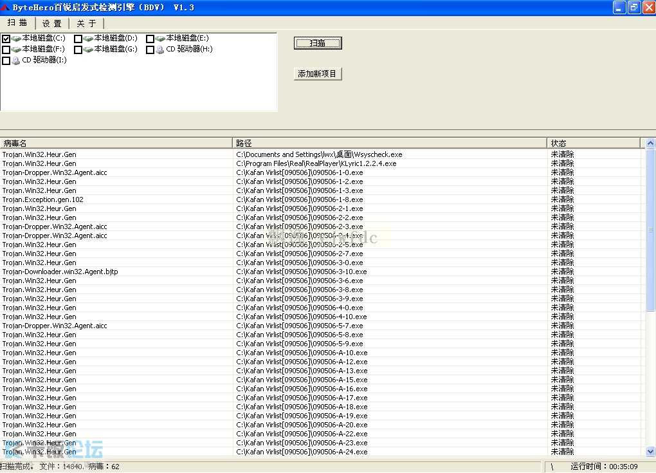656x473 pixels.
Task: Click the CD drive (I:) disc icon
Action: coord(16,60)
